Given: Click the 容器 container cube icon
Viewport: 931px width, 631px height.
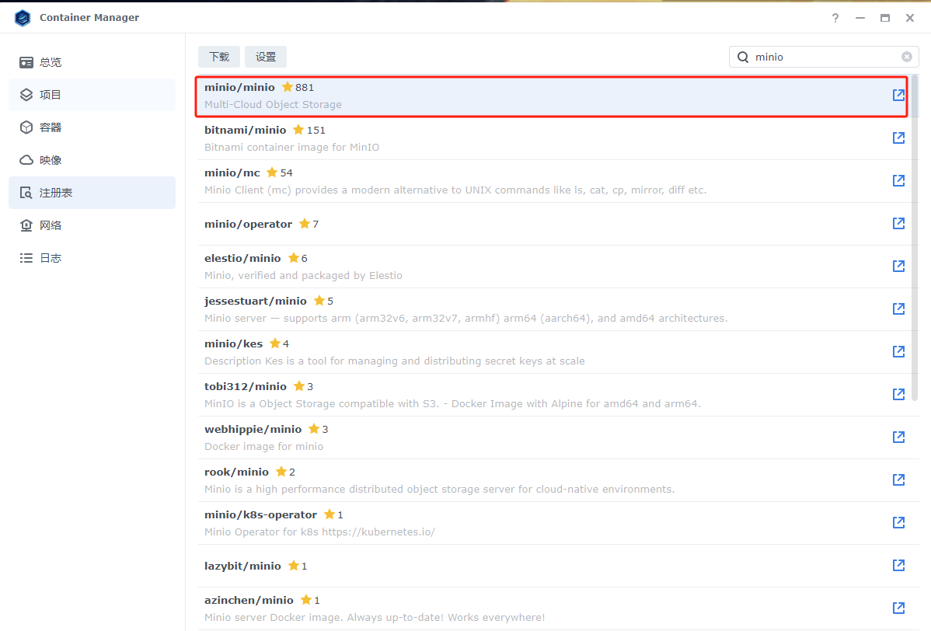Looking at the screenshot, I should [26, 127].
